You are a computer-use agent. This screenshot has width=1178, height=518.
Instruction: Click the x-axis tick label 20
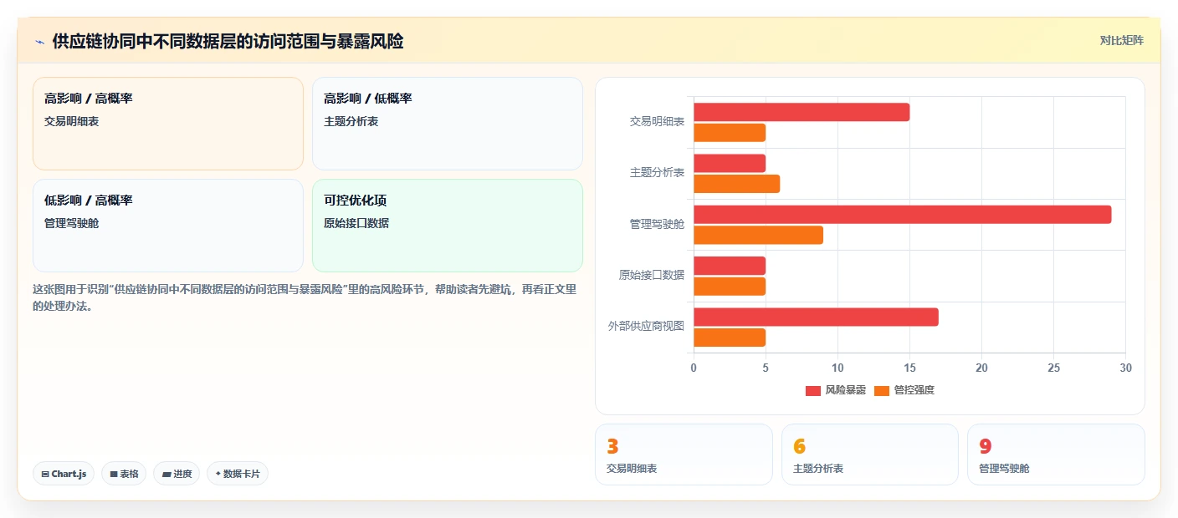point(981,368)
